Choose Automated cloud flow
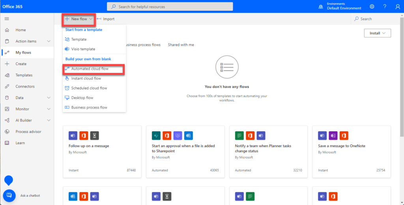The width and height of the screenshot is (404, 205). [x=94, y=69]
